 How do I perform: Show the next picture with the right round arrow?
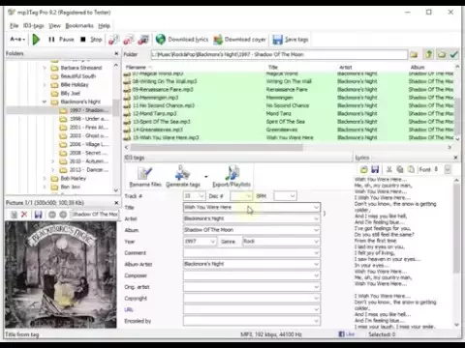point(63,215)
